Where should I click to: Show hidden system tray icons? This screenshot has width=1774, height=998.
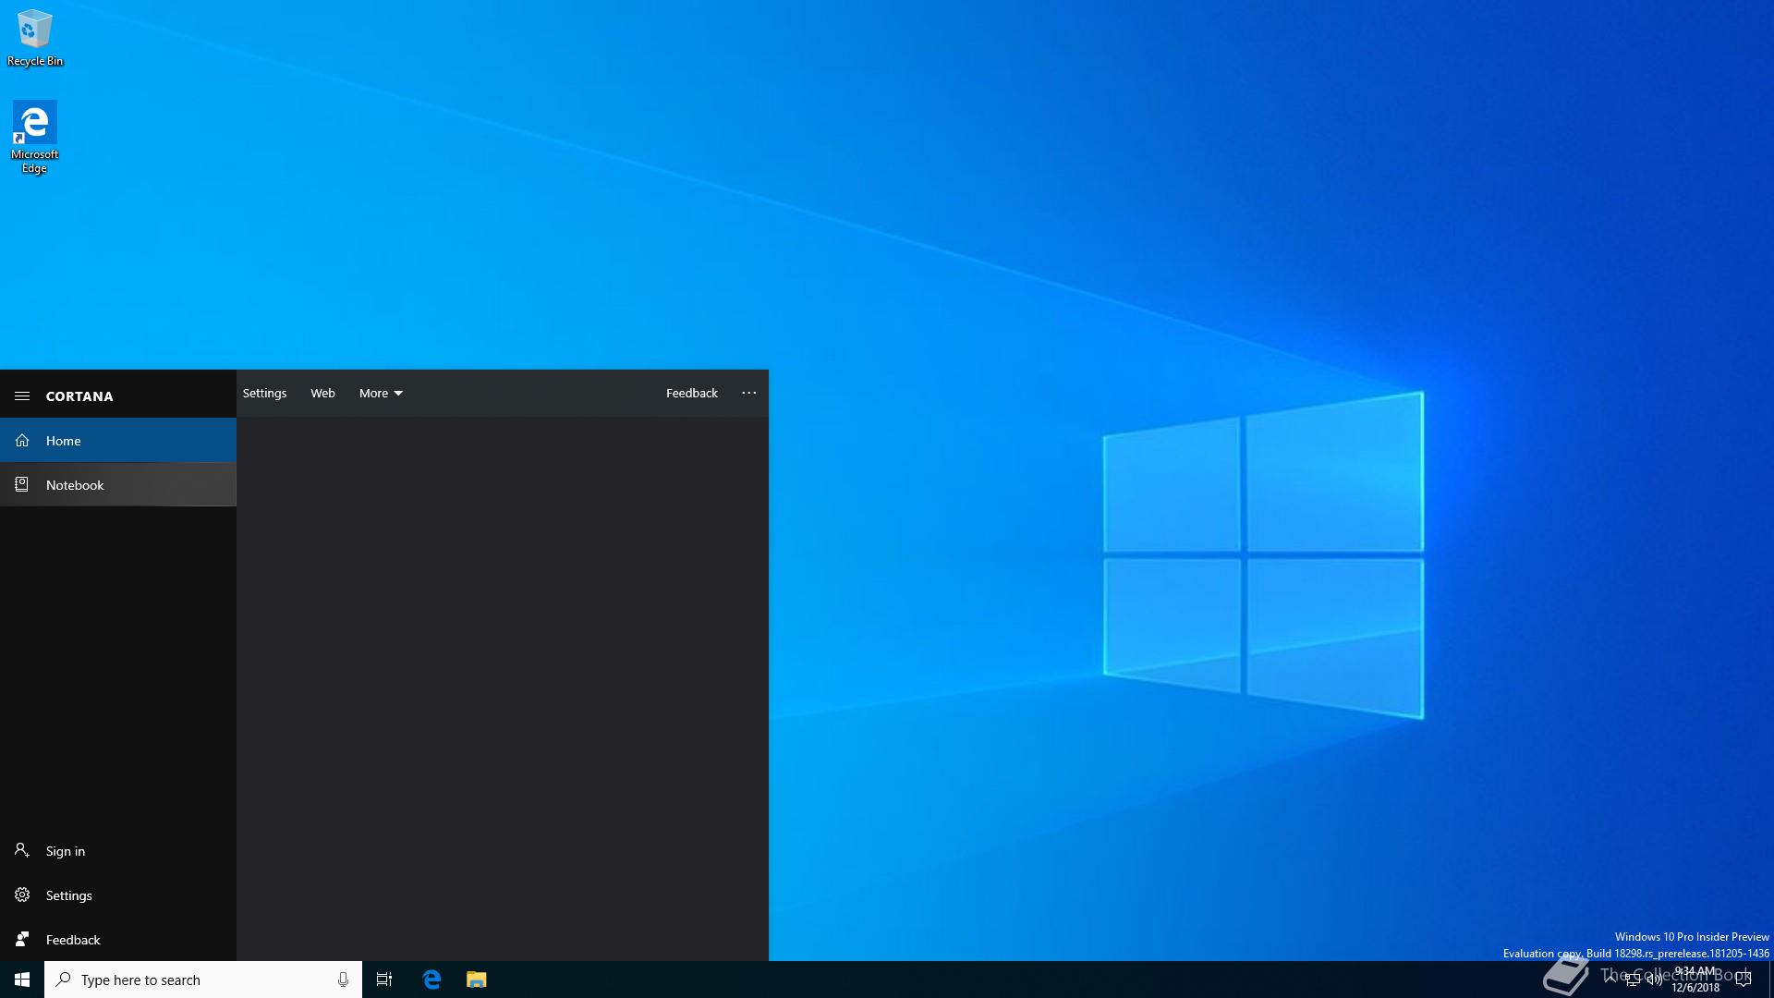click(1610, 980)
